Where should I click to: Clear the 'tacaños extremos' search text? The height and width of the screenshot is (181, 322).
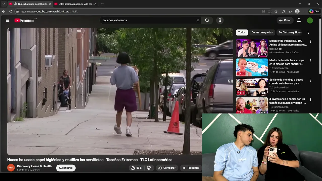[x=198, y=20]
